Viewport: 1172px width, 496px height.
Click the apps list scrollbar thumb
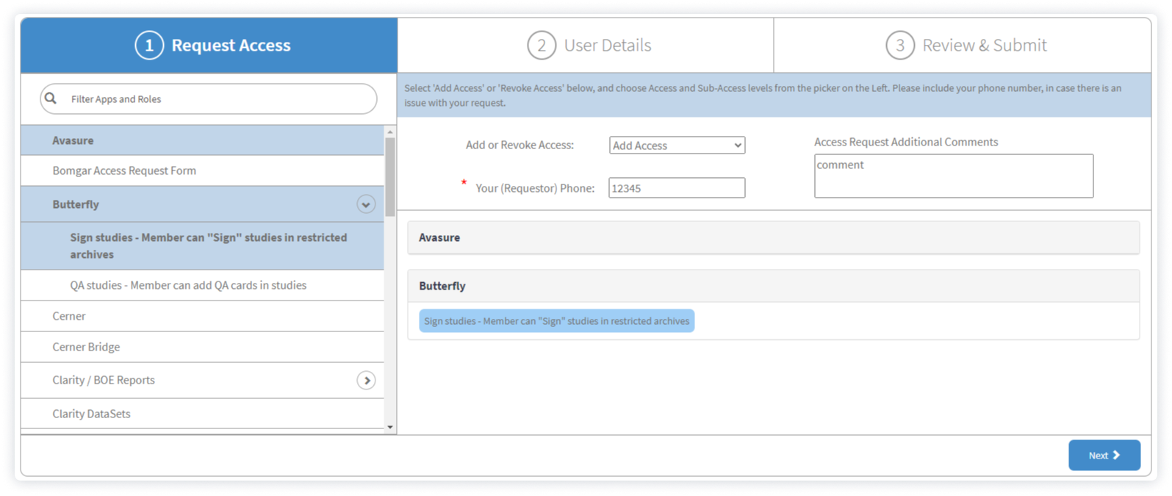390,177
